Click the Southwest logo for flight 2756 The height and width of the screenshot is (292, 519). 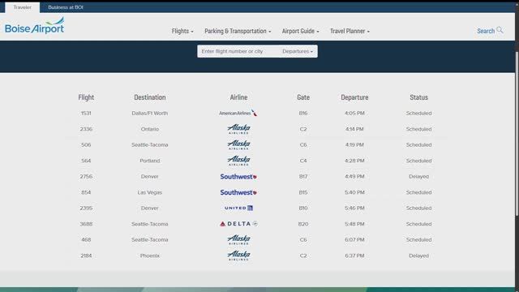(x=238, y=177)
